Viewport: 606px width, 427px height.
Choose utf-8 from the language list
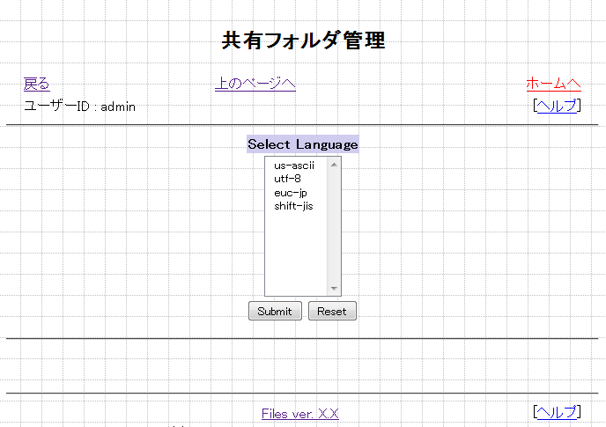click(x=288, y=179)
